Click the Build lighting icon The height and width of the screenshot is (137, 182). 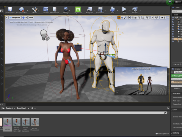coord(112,10)
